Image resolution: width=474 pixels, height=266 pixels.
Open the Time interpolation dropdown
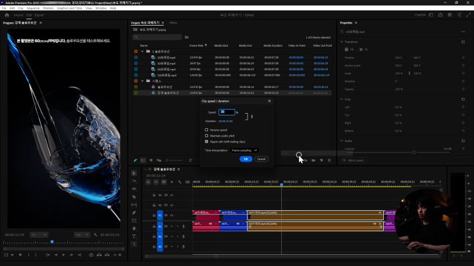point(244,150)
